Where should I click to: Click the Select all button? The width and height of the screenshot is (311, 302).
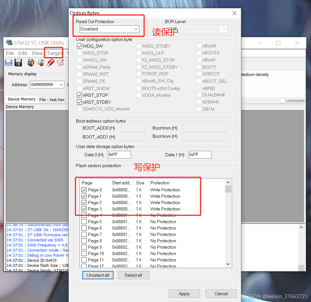pyautogui.click(x=133, y=275)
